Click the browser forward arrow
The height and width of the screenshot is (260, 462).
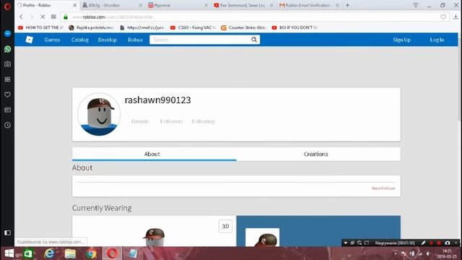(x=32, y=17)
